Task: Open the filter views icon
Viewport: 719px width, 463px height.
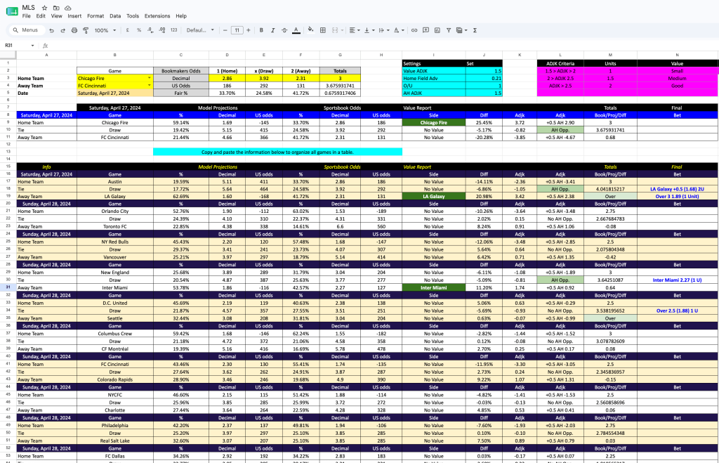Action: [461, 30]
